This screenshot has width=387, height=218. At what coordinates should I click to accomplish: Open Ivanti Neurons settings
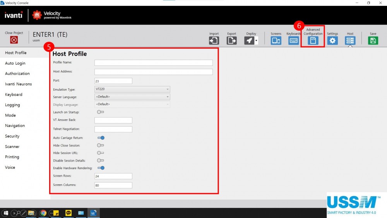click(x=18, y=84)
